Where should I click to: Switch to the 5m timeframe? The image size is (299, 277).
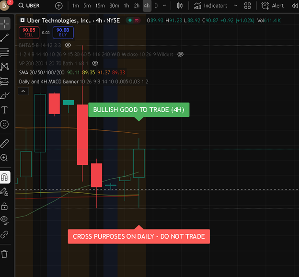pos(87,6)
